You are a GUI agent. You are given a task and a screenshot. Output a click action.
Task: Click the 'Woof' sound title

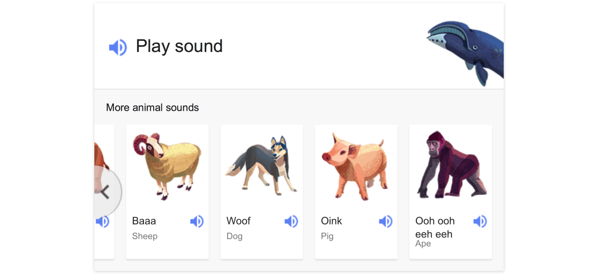pyautogui.click(x=238, y=221)
